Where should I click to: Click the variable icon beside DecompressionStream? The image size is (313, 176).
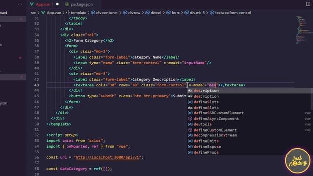click(190, 135)
